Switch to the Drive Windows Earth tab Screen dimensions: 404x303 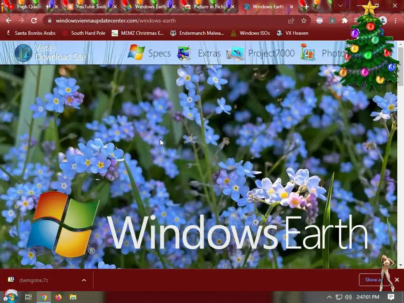pos(150,7)
